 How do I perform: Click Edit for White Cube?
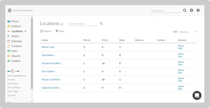180,48
